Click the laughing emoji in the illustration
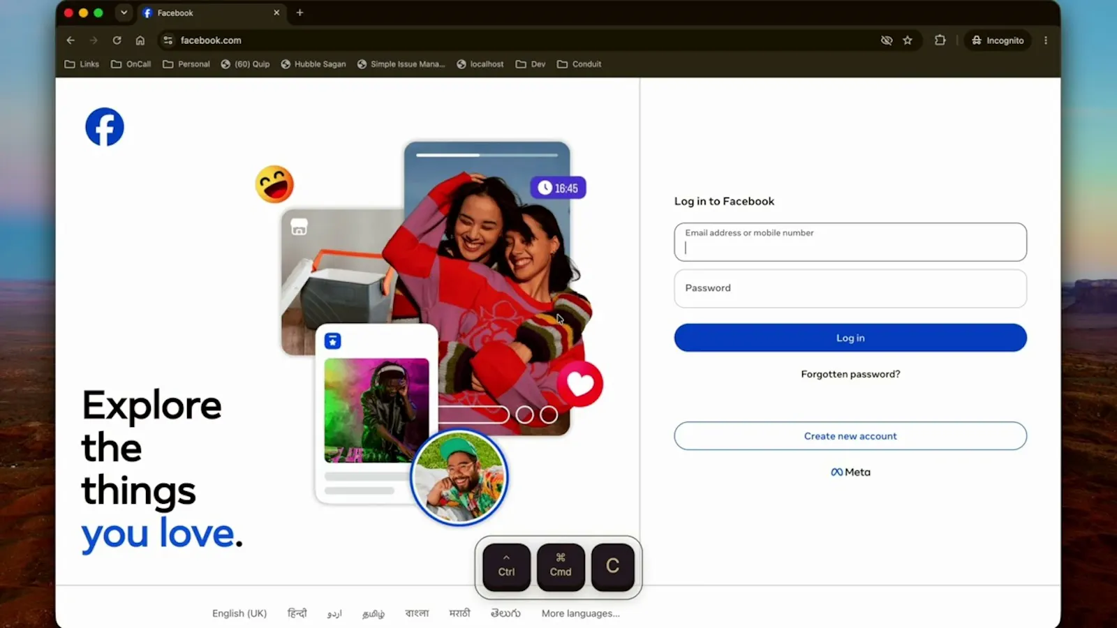 pos(274,184)
